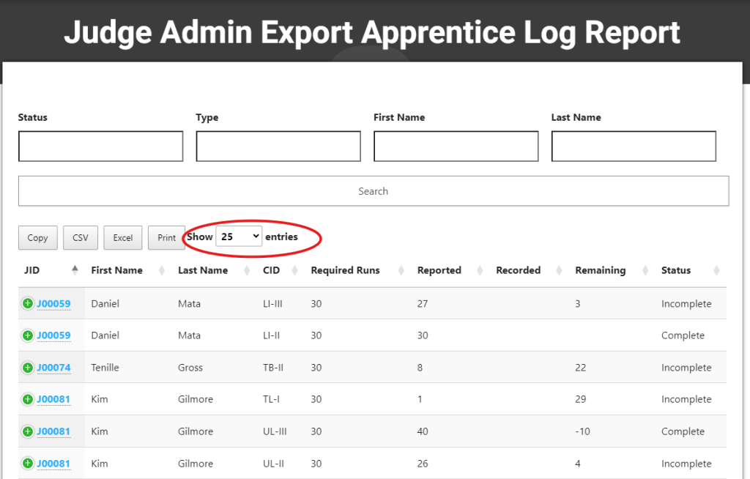Expand the Tenille Gross row plus icon
Image resolution: width=750 pixels, height=479 pixels.
tap(28, 368)
